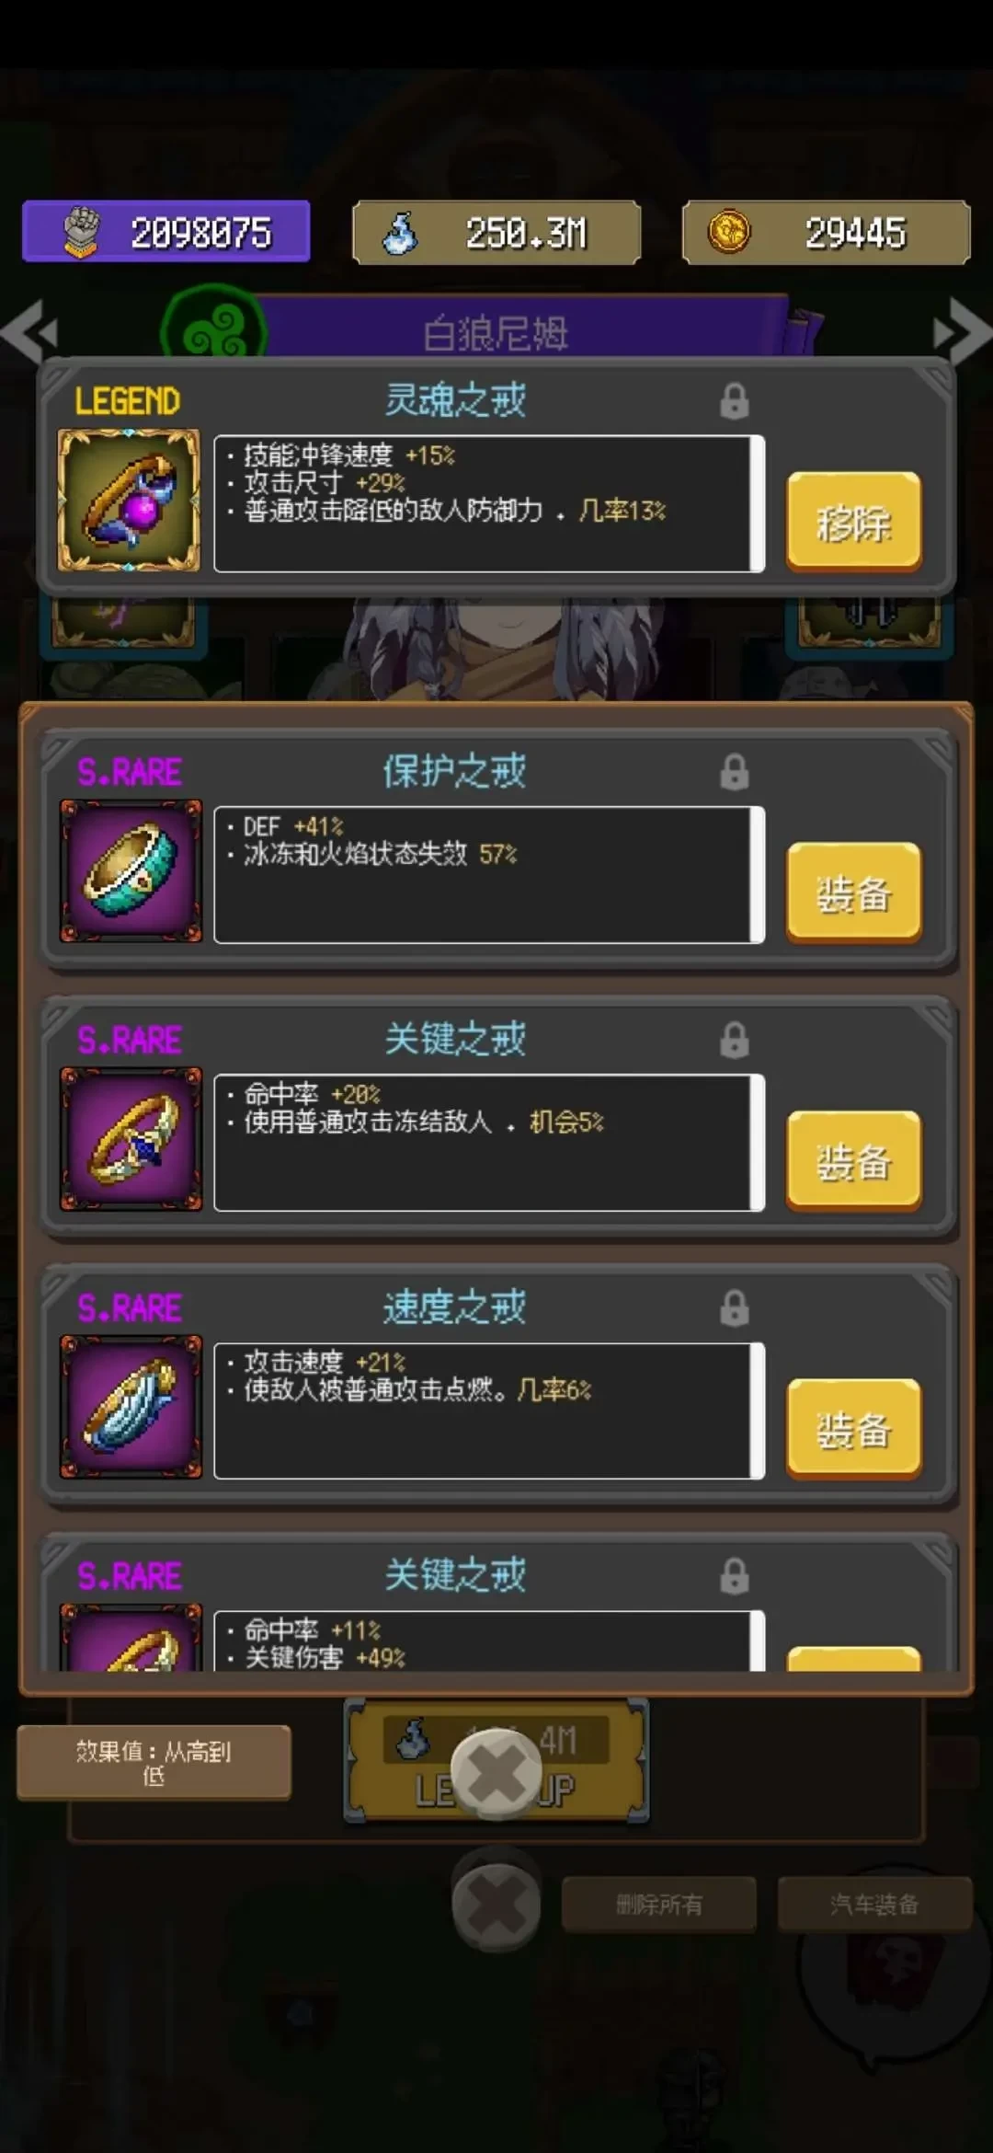Open the 效果值 sort order selector
993x2153 pixels.
154,1762
